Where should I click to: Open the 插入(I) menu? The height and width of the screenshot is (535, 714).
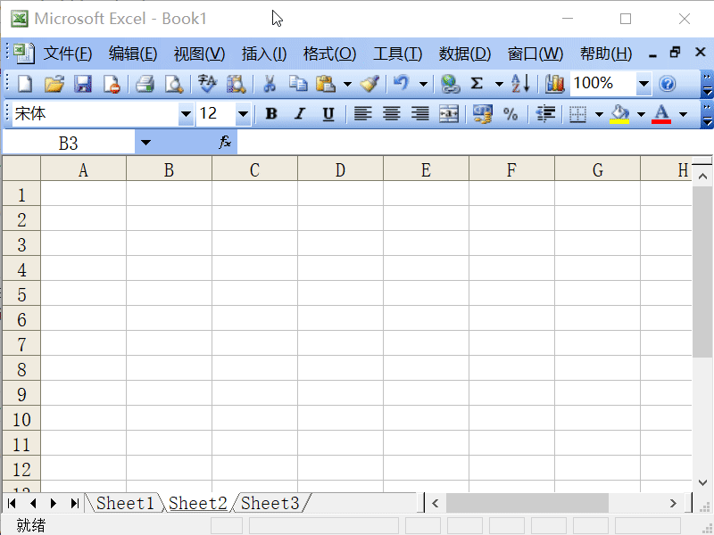tap(264, 53)
